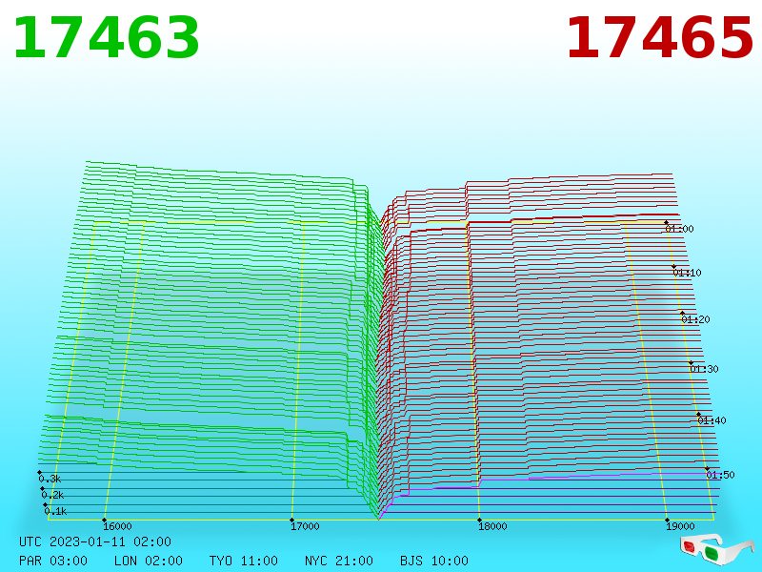
Task: Select the 18000 price axis label
Action: point(492,526)
